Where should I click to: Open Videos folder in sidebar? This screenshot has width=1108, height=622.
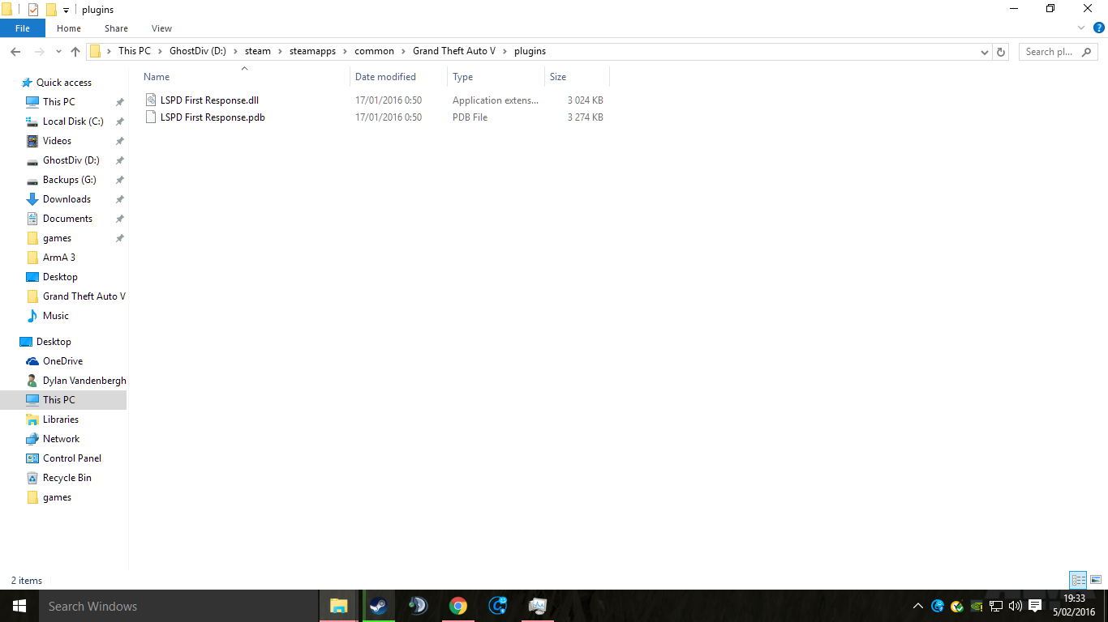[x=57, y=141]
